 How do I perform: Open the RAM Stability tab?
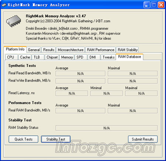point(128,50)
